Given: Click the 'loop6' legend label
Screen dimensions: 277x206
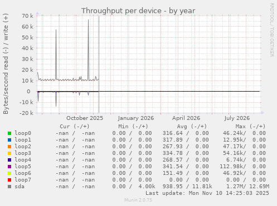Looking at the screenshot, I should 23,173.
